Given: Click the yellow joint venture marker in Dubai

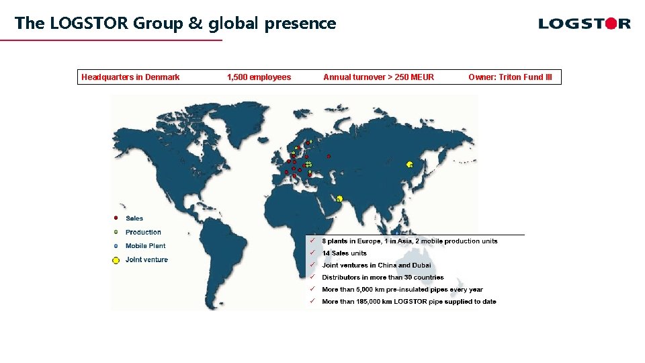Looking at the screenshot, I should 339,199.
